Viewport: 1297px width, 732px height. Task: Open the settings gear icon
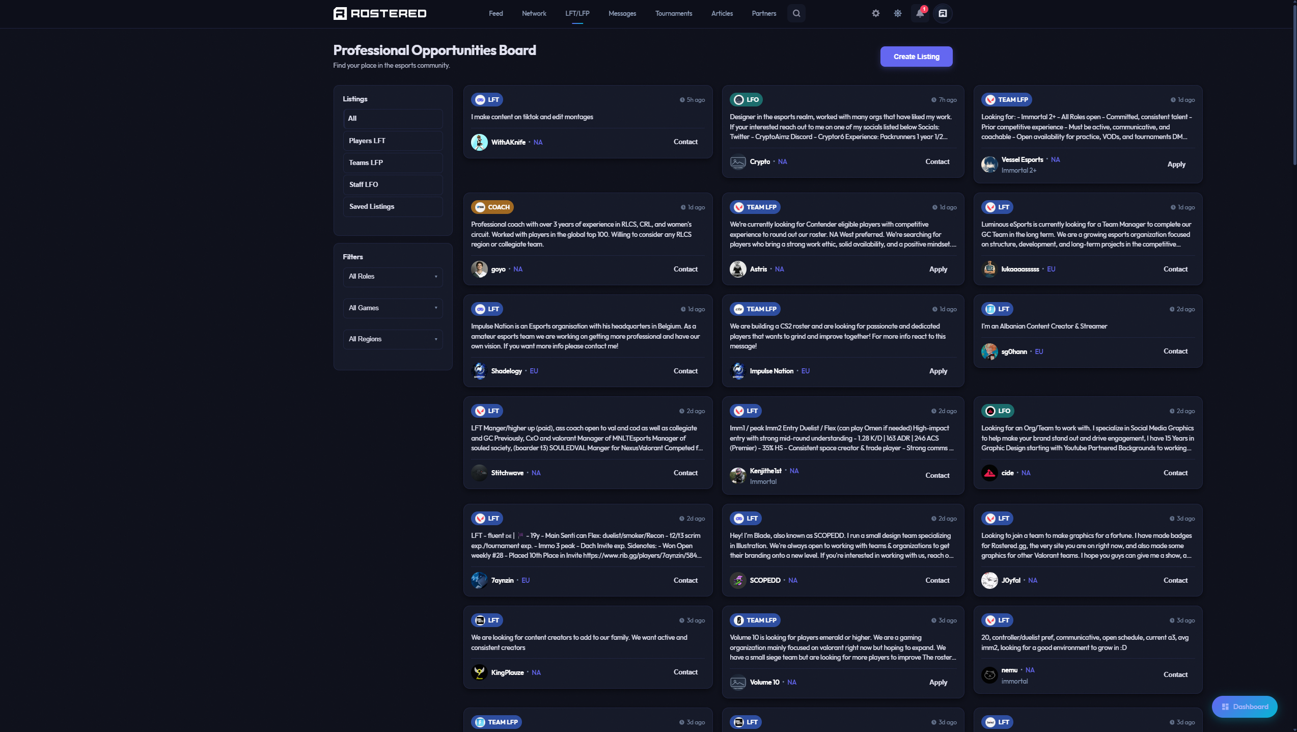point(875,14)
